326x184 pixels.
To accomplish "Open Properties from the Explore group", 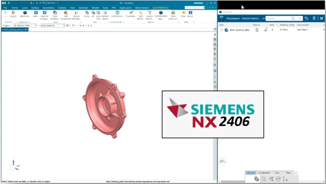I will pyautogui.click(x=131, y=13).
